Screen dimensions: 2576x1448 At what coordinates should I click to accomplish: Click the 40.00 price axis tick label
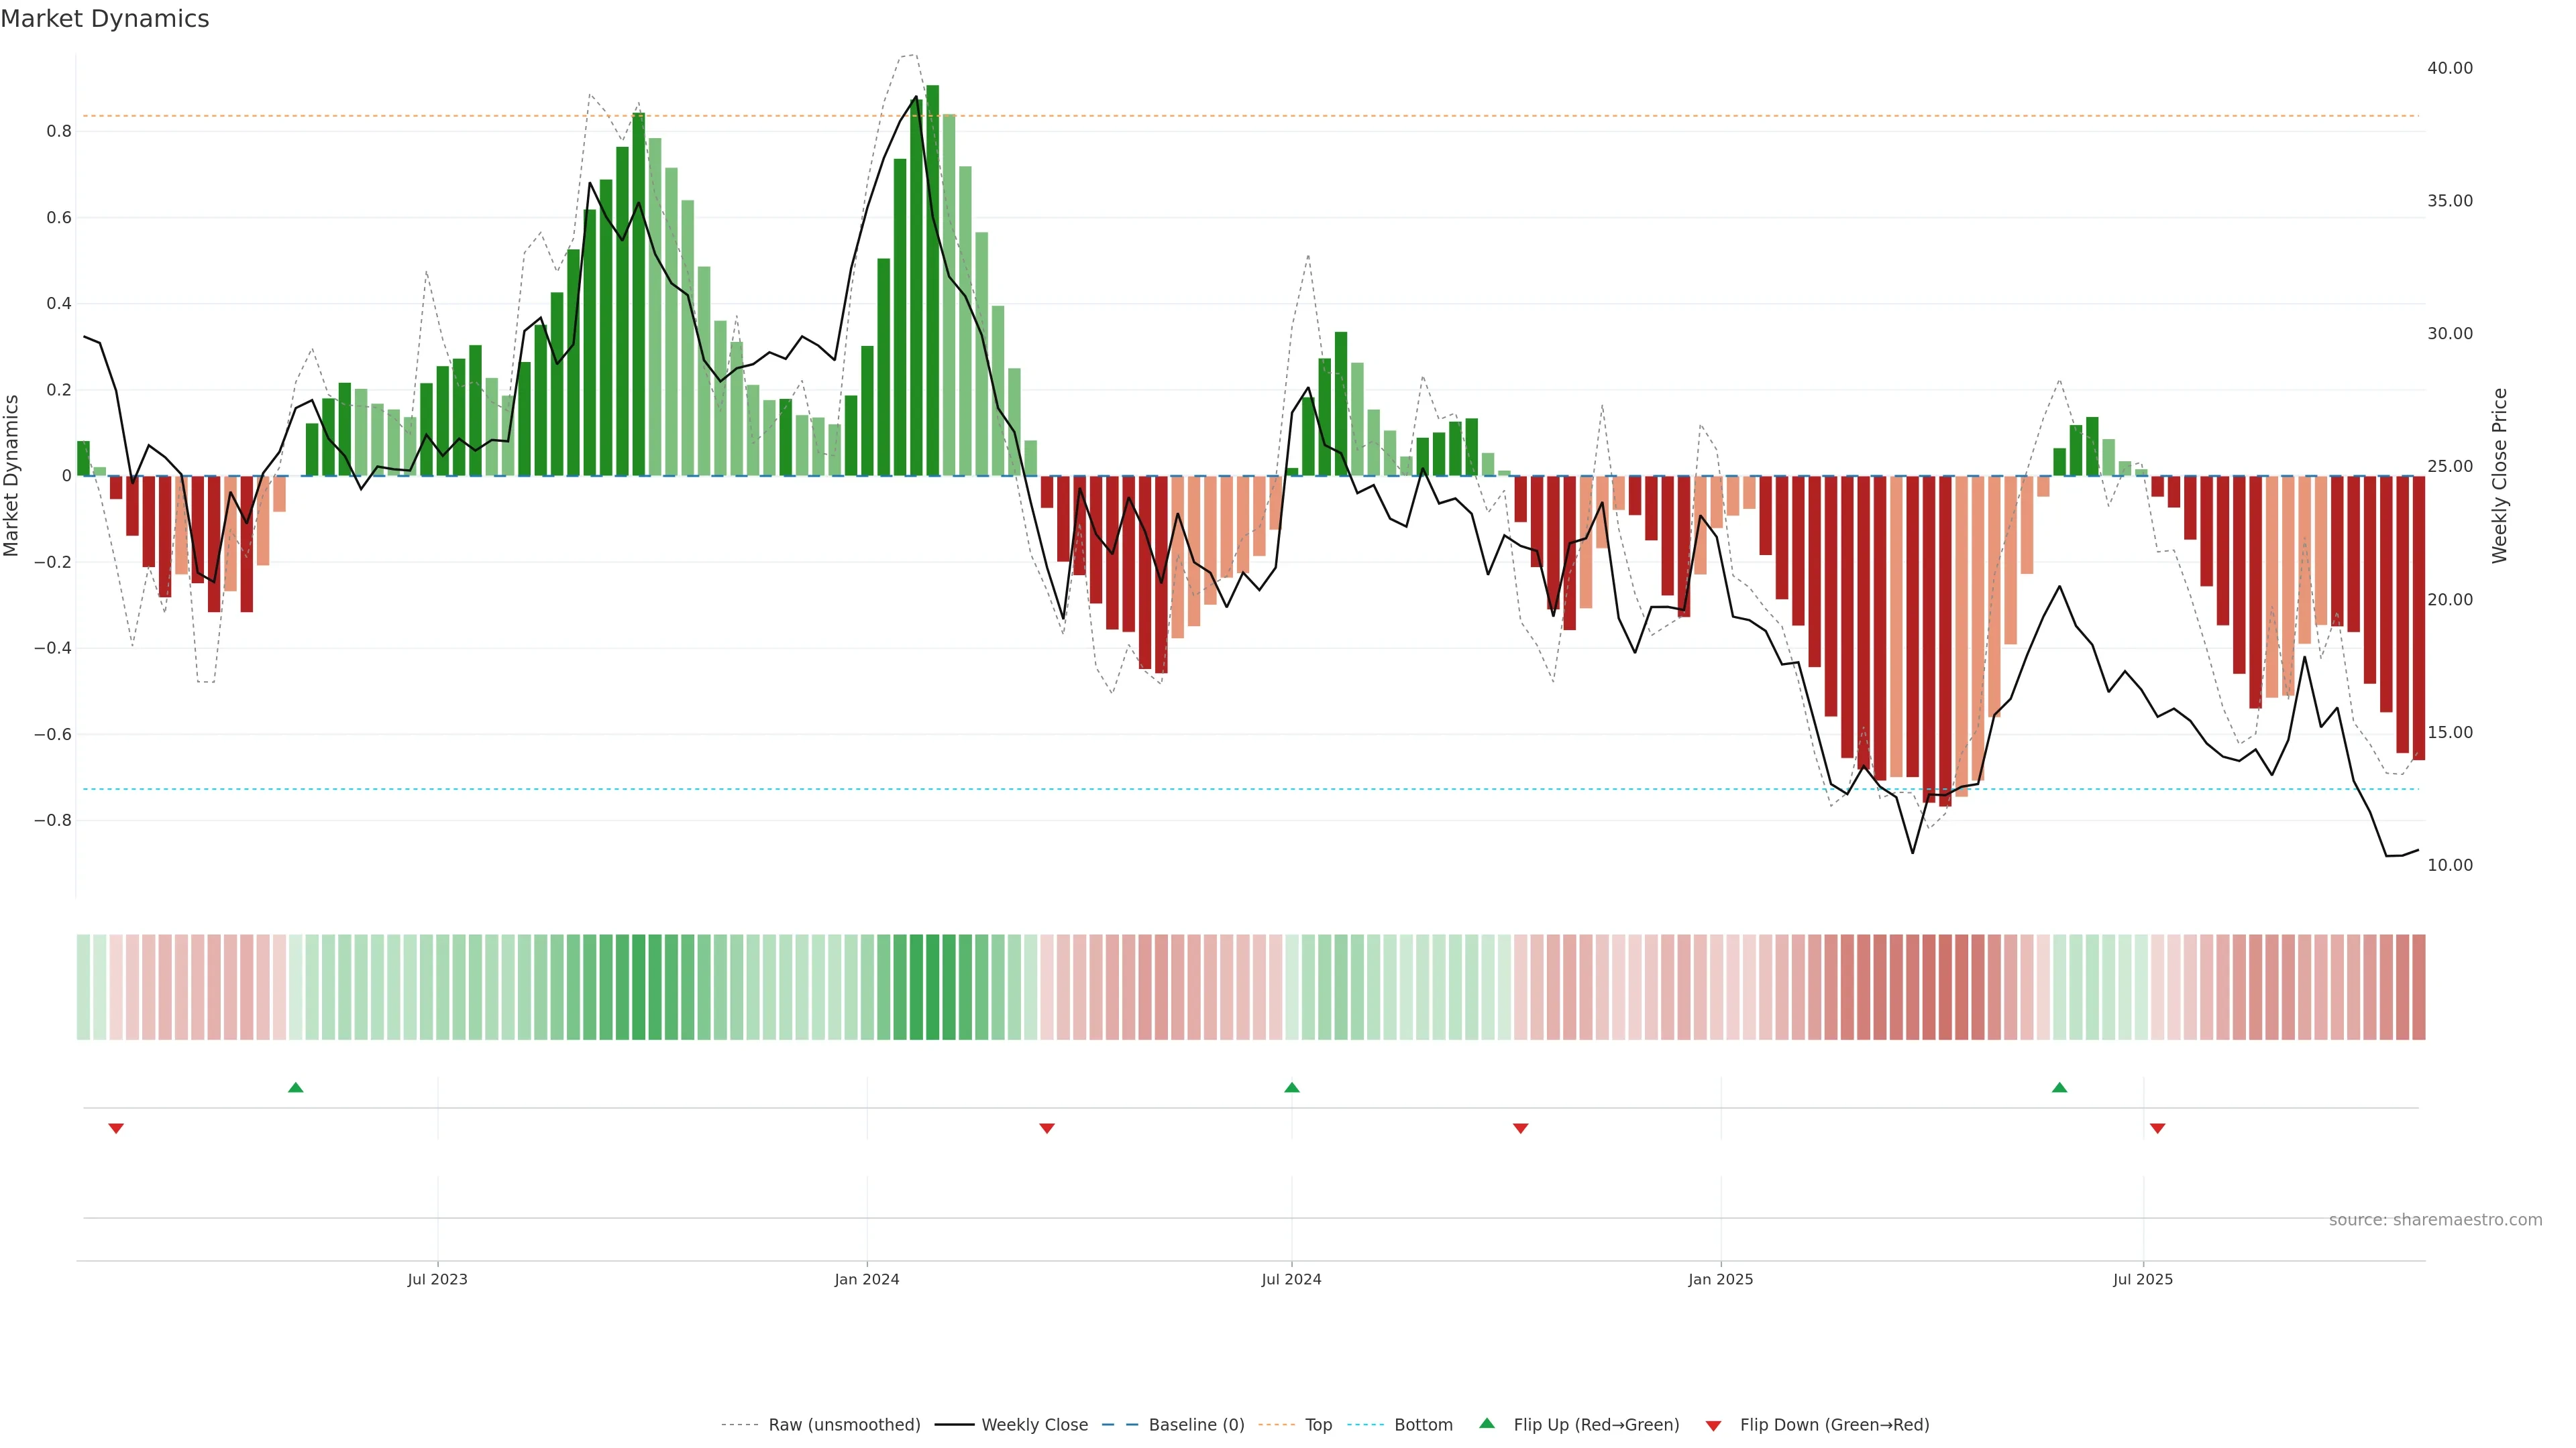pyautogui.click(x=2449, y=68)
